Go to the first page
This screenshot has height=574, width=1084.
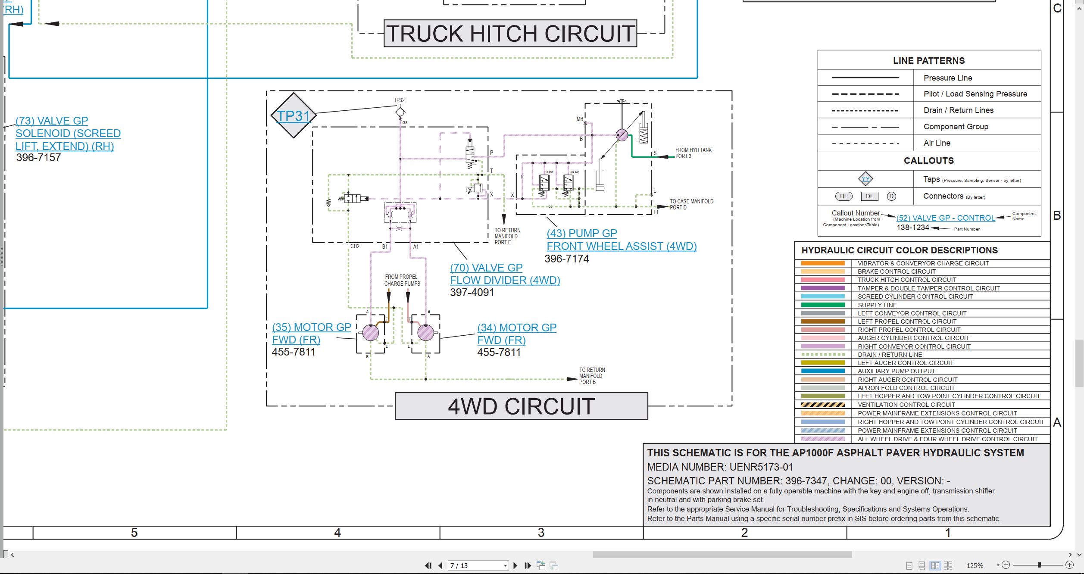pyautogui.click(x=428, y=565)
